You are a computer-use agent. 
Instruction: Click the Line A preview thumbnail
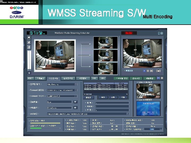click(148, 91)
